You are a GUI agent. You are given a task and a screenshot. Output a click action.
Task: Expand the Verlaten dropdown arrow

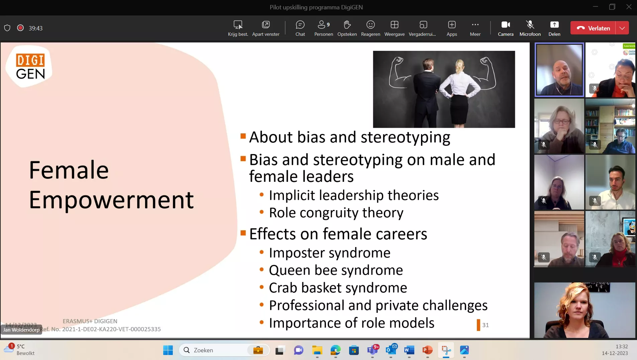(x=622, y=28)
